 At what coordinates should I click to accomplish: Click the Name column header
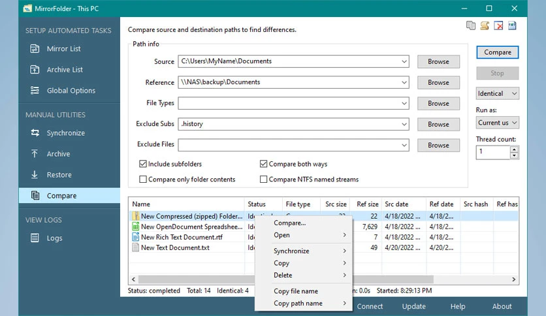[187, 204]
